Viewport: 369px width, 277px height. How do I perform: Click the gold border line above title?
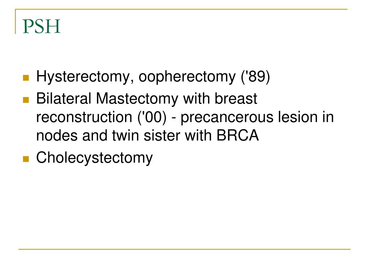point(181,9)
